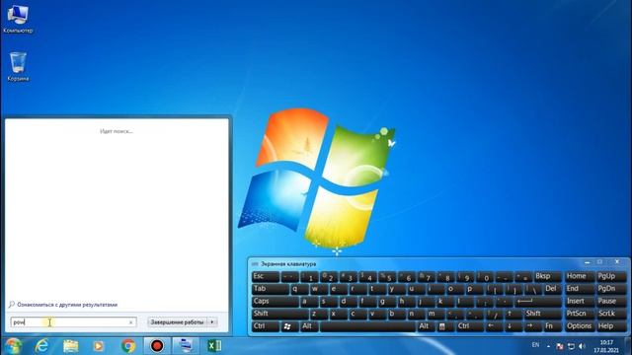This screenshot has width=632, height=355.
Task: Tap the space bar on the on-screen keyboard
Action: pos(367,326)
